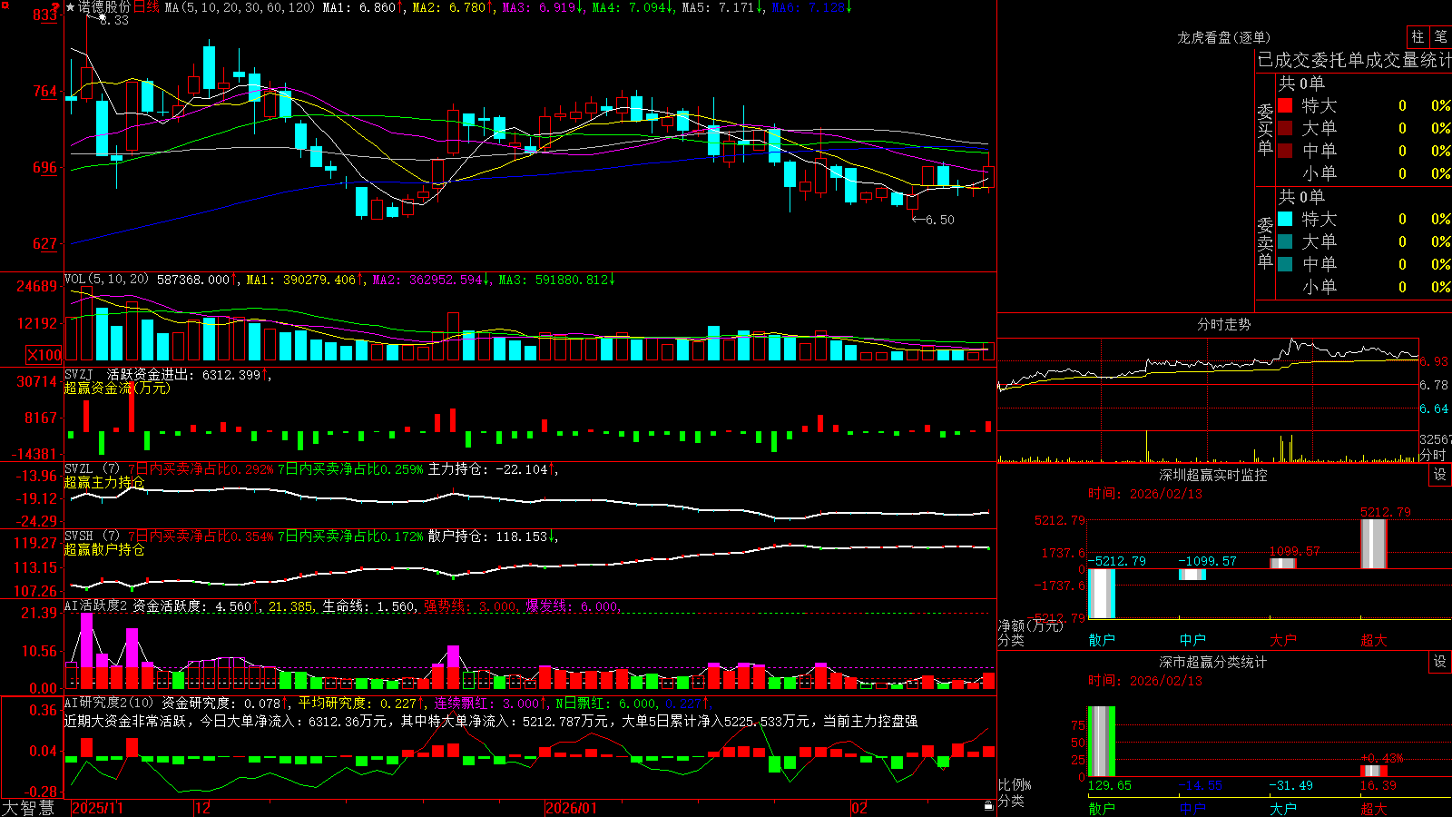Open 设 settings for 深圳超赢实时监控
The width and height of the screenshot is (1452, 817).
pos(1440,475)
